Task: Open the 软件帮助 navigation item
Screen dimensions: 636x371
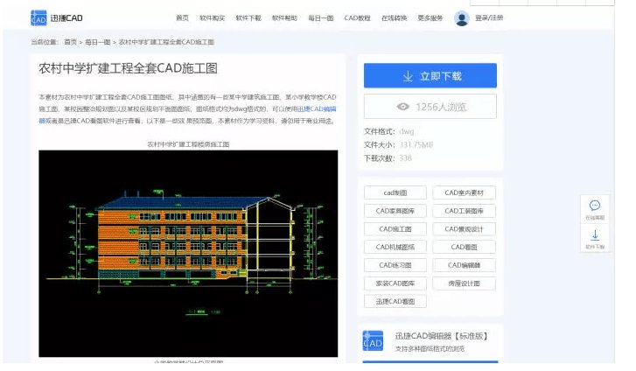Action: 284,17
